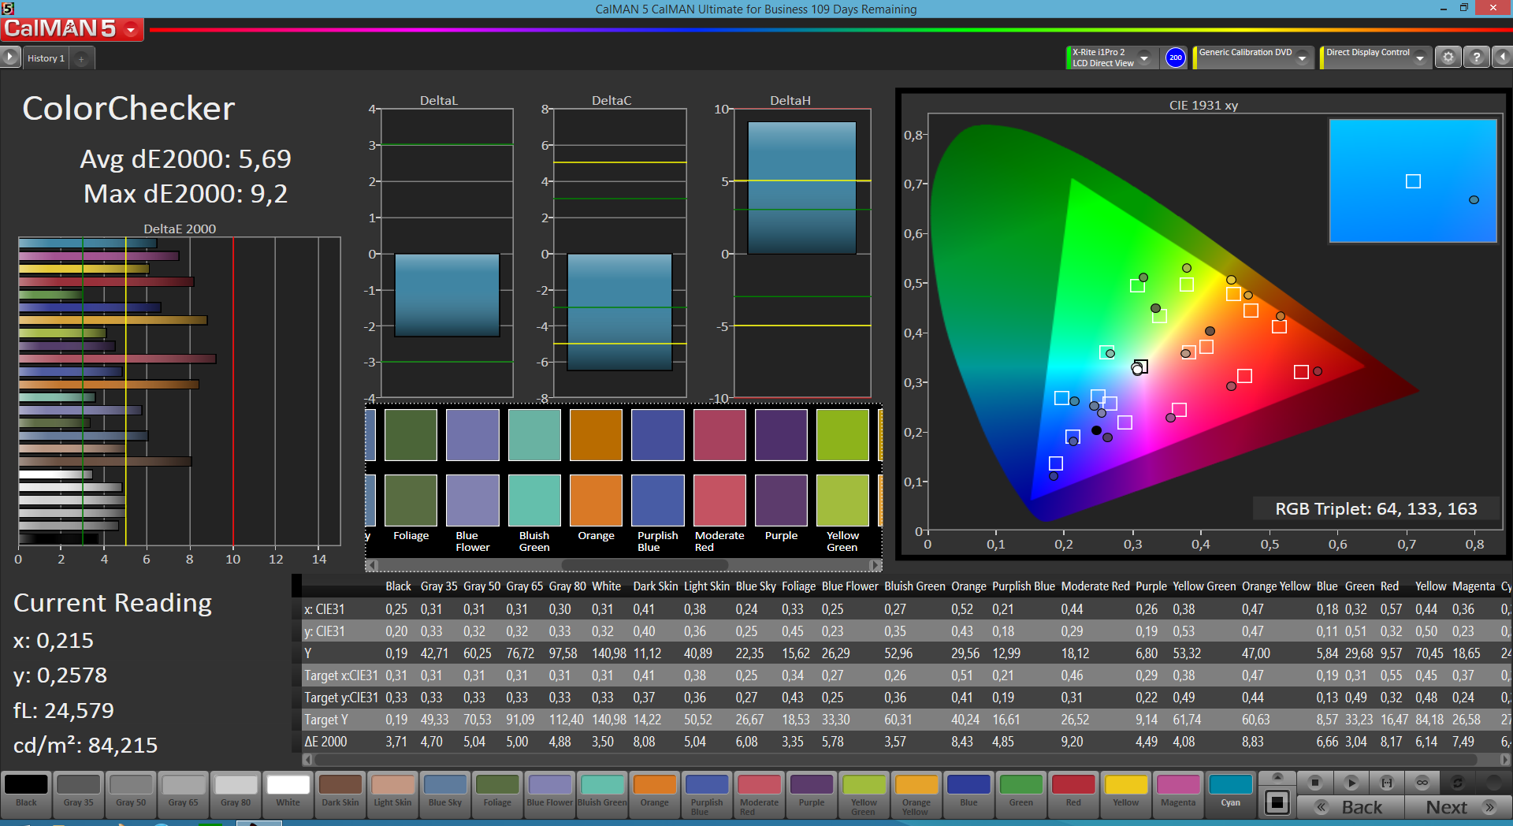Click the play read-series icon
This screenshot has height=826, width=1513.
(1351, 783)
